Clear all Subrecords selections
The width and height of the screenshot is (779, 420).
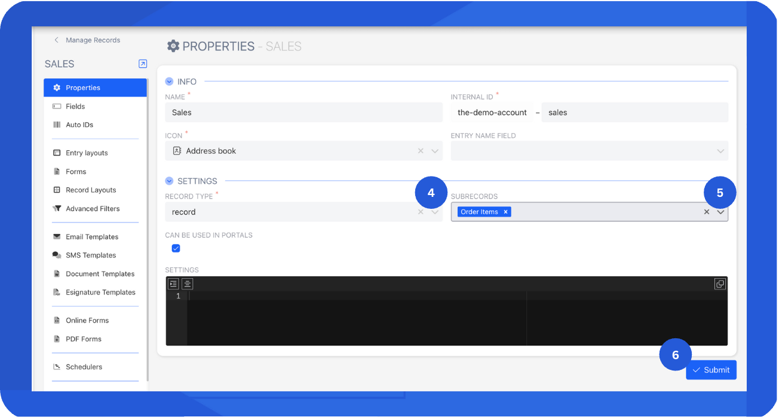pyautogui.click(x=707, y=212)
